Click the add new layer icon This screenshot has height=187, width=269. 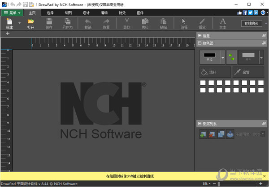click(x=203, y=134)
